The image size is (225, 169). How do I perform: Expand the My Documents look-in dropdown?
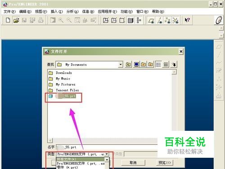[121, 65]
